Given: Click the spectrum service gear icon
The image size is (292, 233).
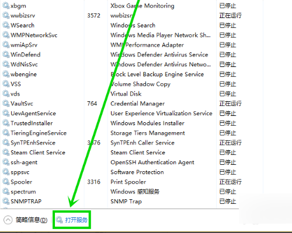Looking at the screenshot, I should 6,192.
